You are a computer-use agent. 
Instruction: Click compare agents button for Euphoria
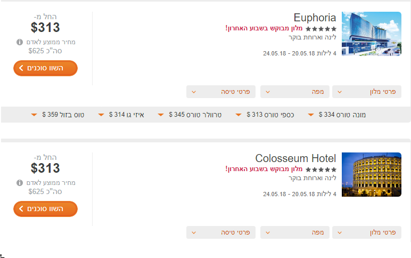pos(45,68)
